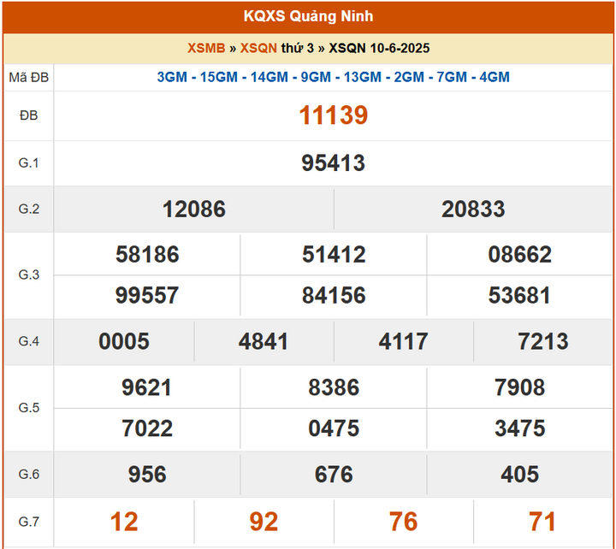Select the G.5 number 0475
This screenshot has width=616, height=549.
point(334,428)
